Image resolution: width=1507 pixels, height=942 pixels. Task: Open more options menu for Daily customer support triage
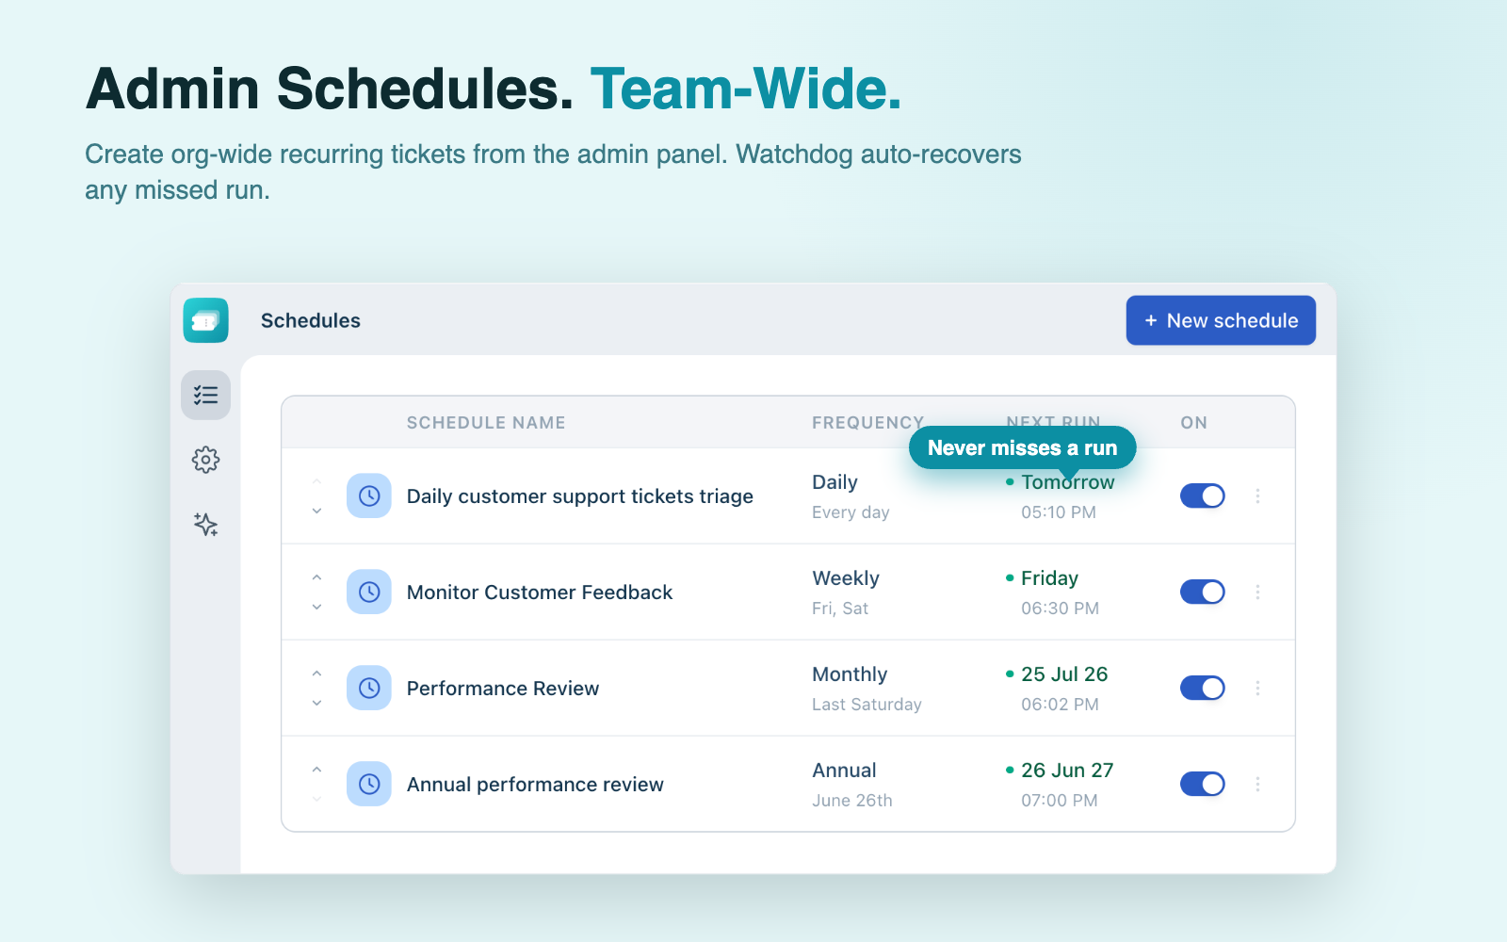pos(1257,495)
